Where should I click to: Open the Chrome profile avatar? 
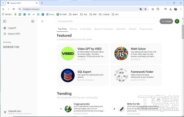(176, 9)
